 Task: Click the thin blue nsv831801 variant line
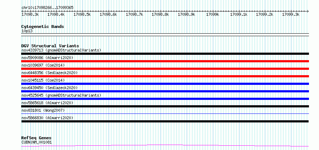point(165,114)
